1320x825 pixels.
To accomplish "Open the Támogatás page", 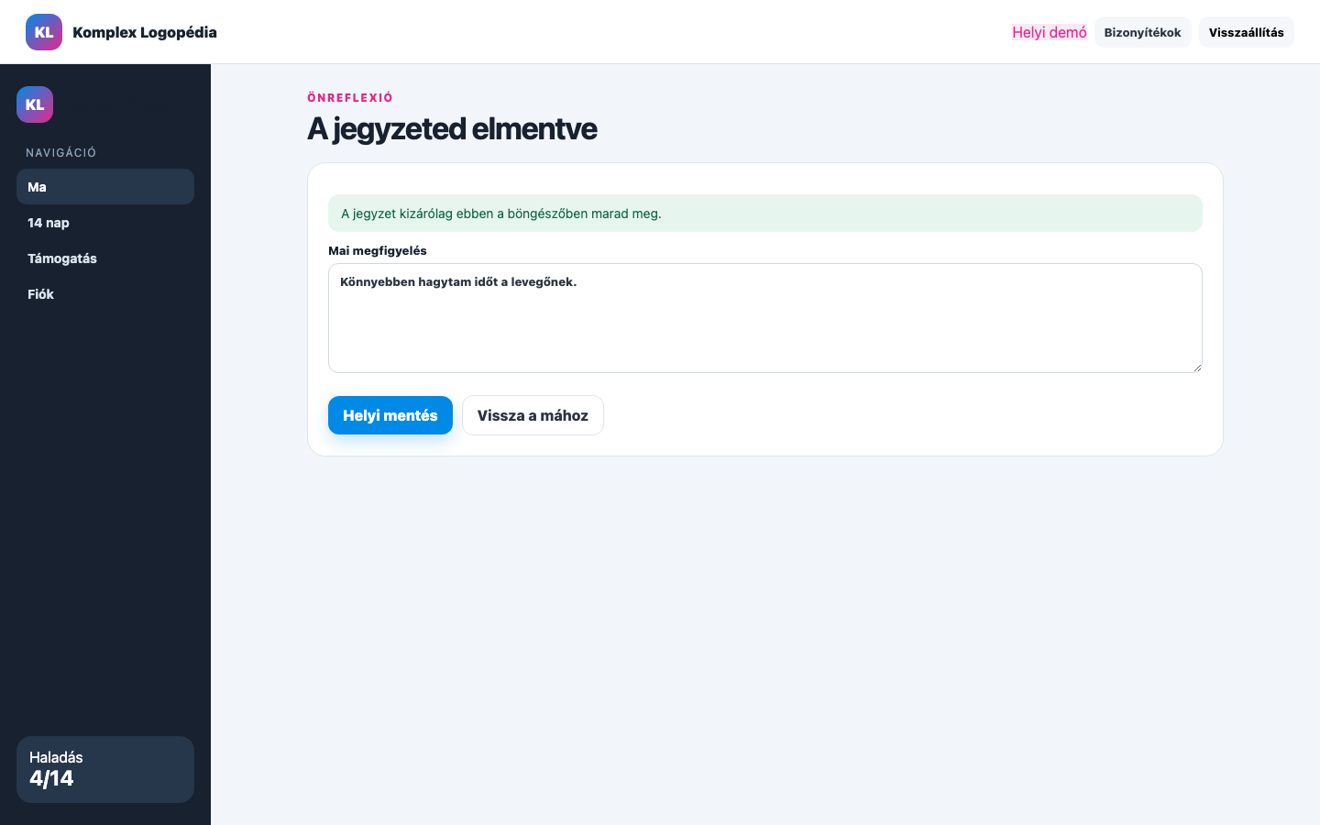I will pyautogui.click(x=105, y=258).
